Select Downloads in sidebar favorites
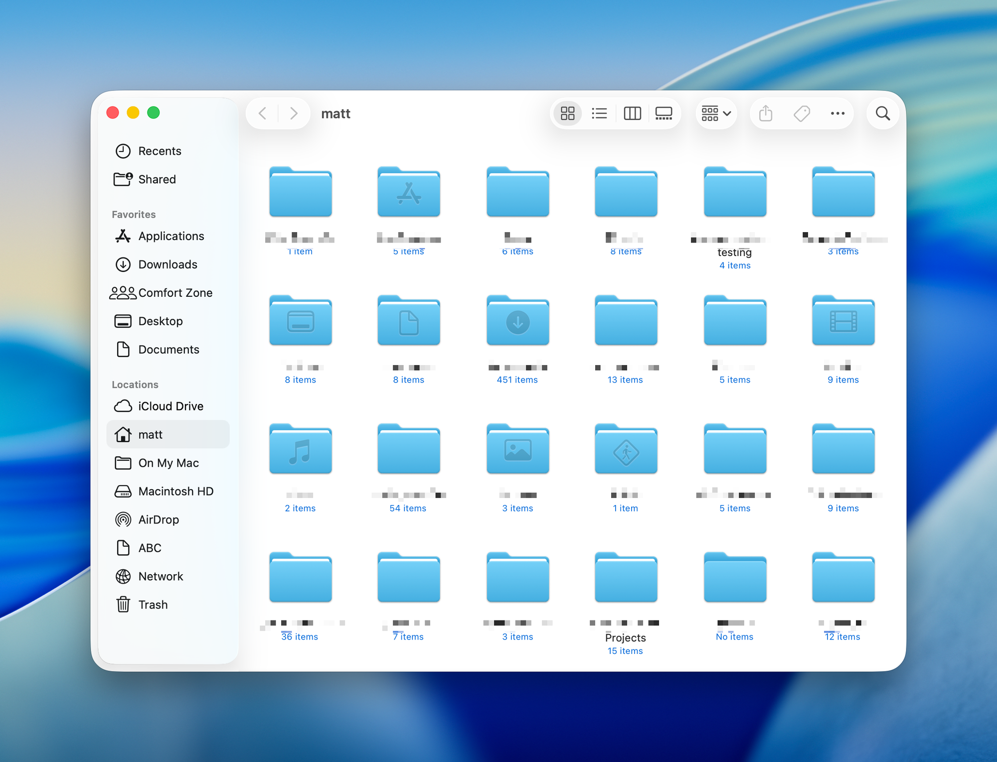Viewport: 997px width, 762px height. tap(167, 264)
